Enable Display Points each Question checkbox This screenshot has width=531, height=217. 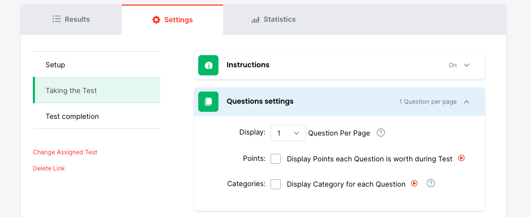point(276,159)
